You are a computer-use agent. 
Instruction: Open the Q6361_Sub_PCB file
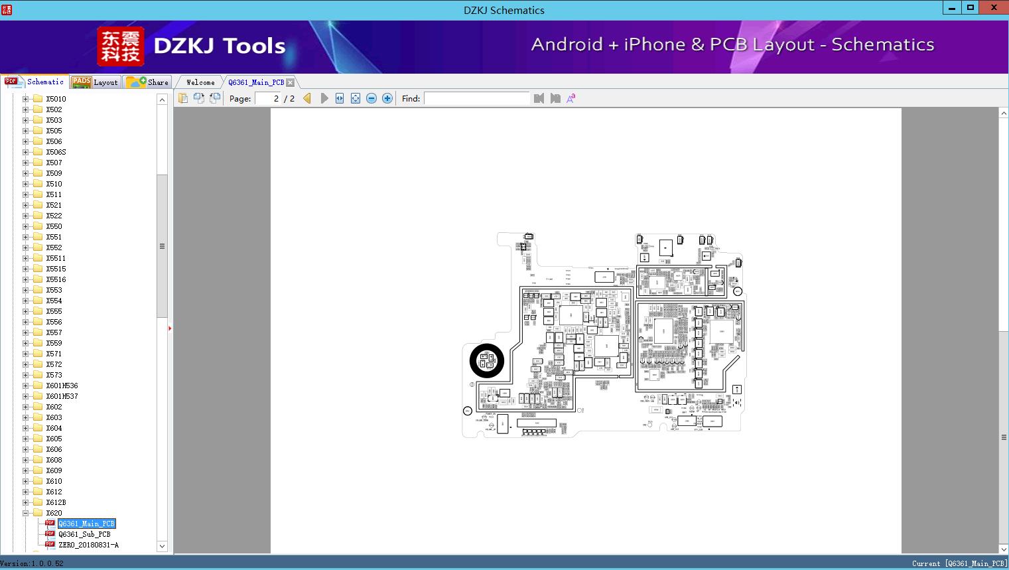(84, 534)
